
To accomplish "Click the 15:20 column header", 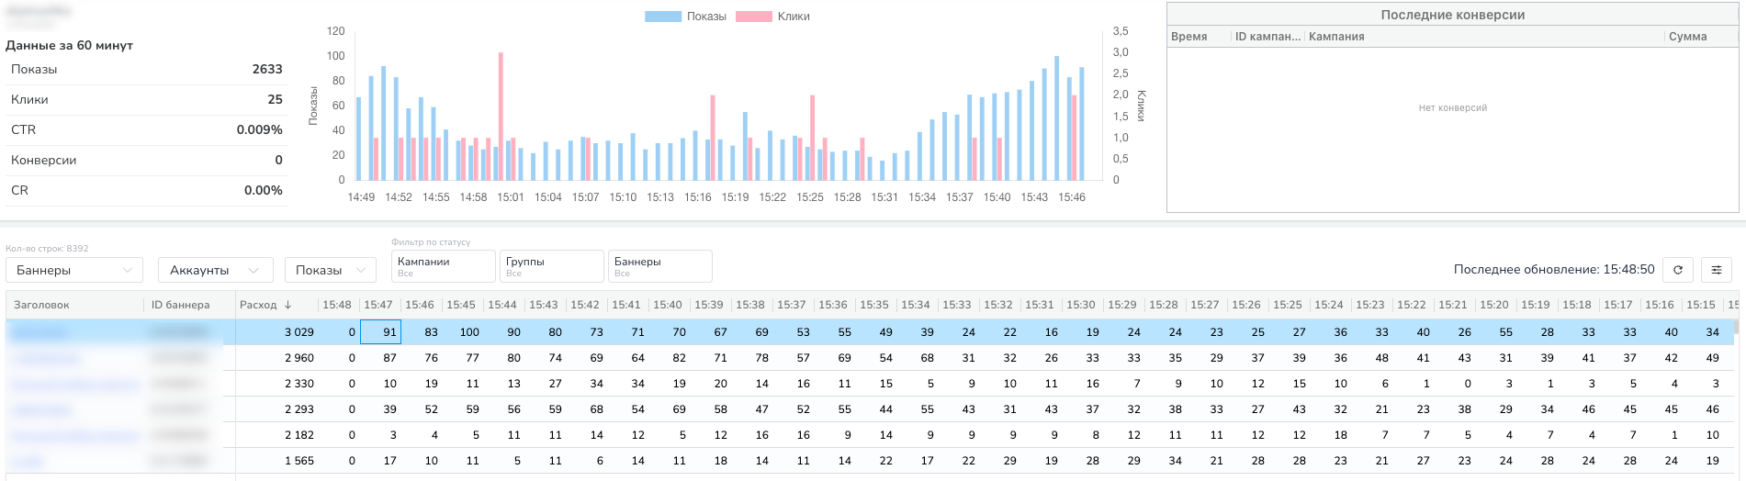I will (1494, 305).
